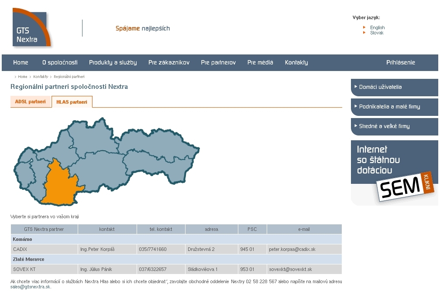Click the Kontakty breadcrumb link

click(41, 77)
